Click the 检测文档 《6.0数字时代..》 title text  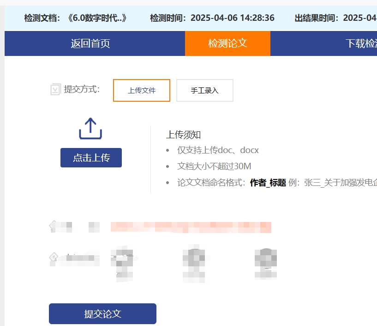coord(75,18)
